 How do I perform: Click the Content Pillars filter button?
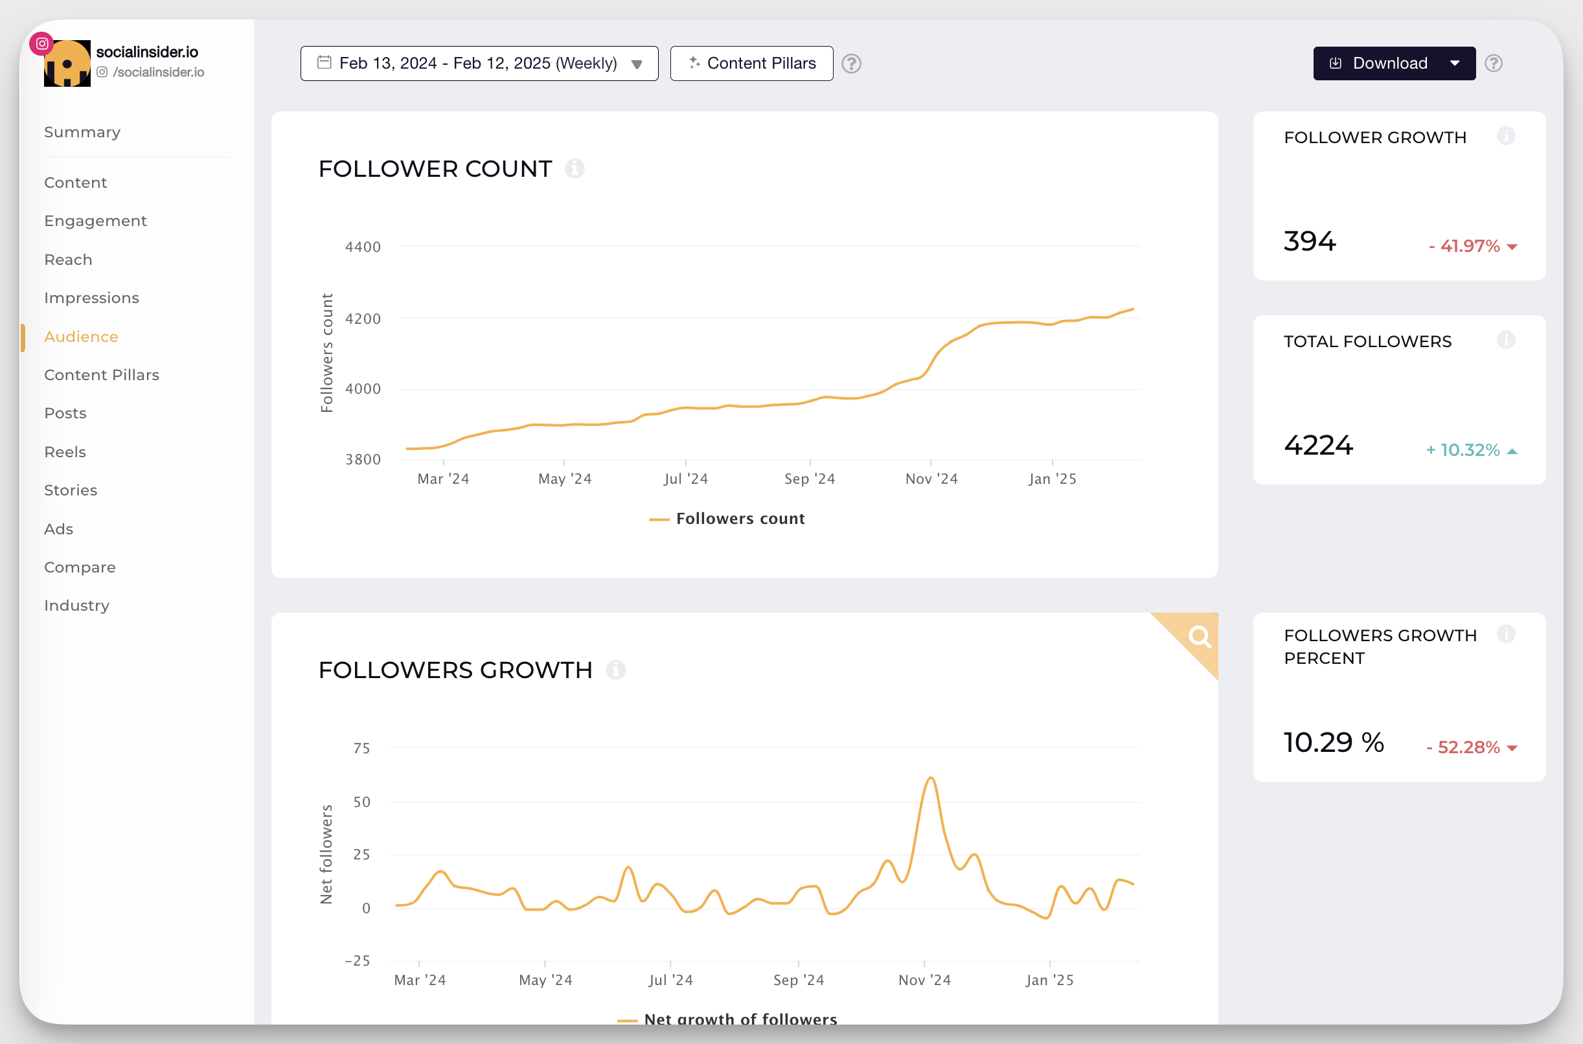coord(750,63)
